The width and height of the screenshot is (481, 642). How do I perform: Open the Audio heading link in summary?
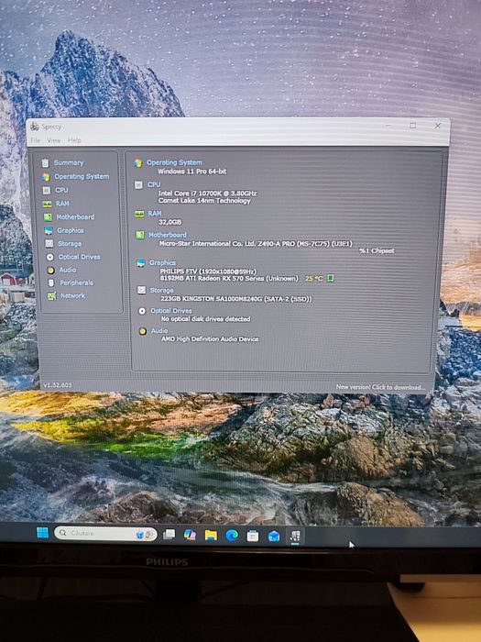coord(159,331)
